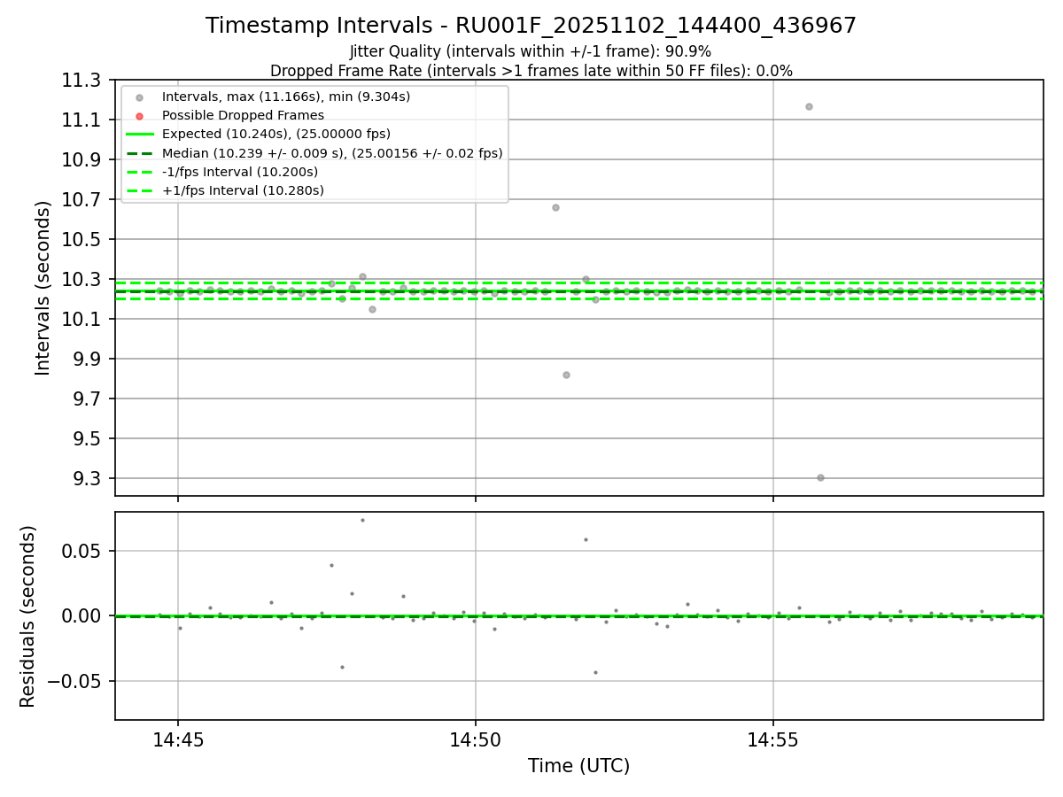The height and width of the screenshot is (797, 1063).
Task: Select the outlier data point near 9.82s
Action: (566, 375)
